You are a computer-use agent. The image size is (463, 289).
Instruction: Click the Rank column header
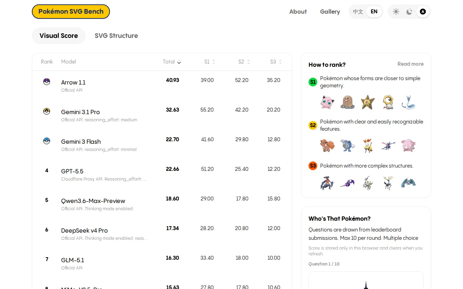(x=47, y=62)
